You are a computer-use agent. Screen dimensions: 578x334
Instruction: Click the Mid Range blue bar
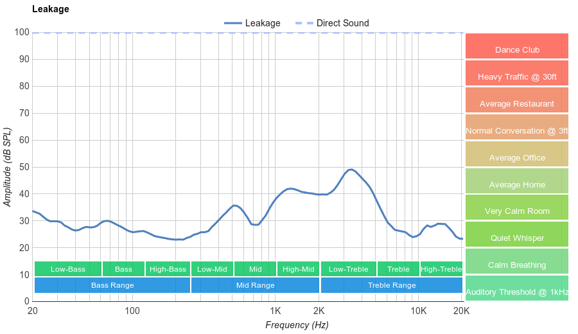click(x=255, y=285)
